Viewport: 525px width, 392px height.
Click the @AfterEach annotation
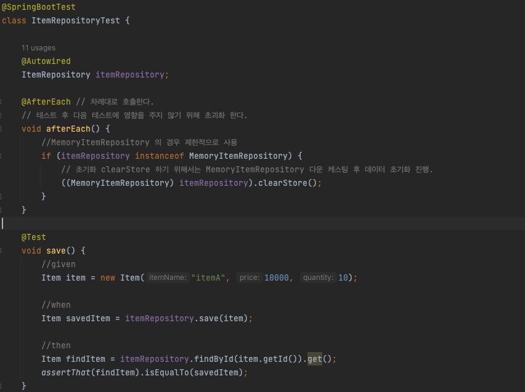[46, 102]
